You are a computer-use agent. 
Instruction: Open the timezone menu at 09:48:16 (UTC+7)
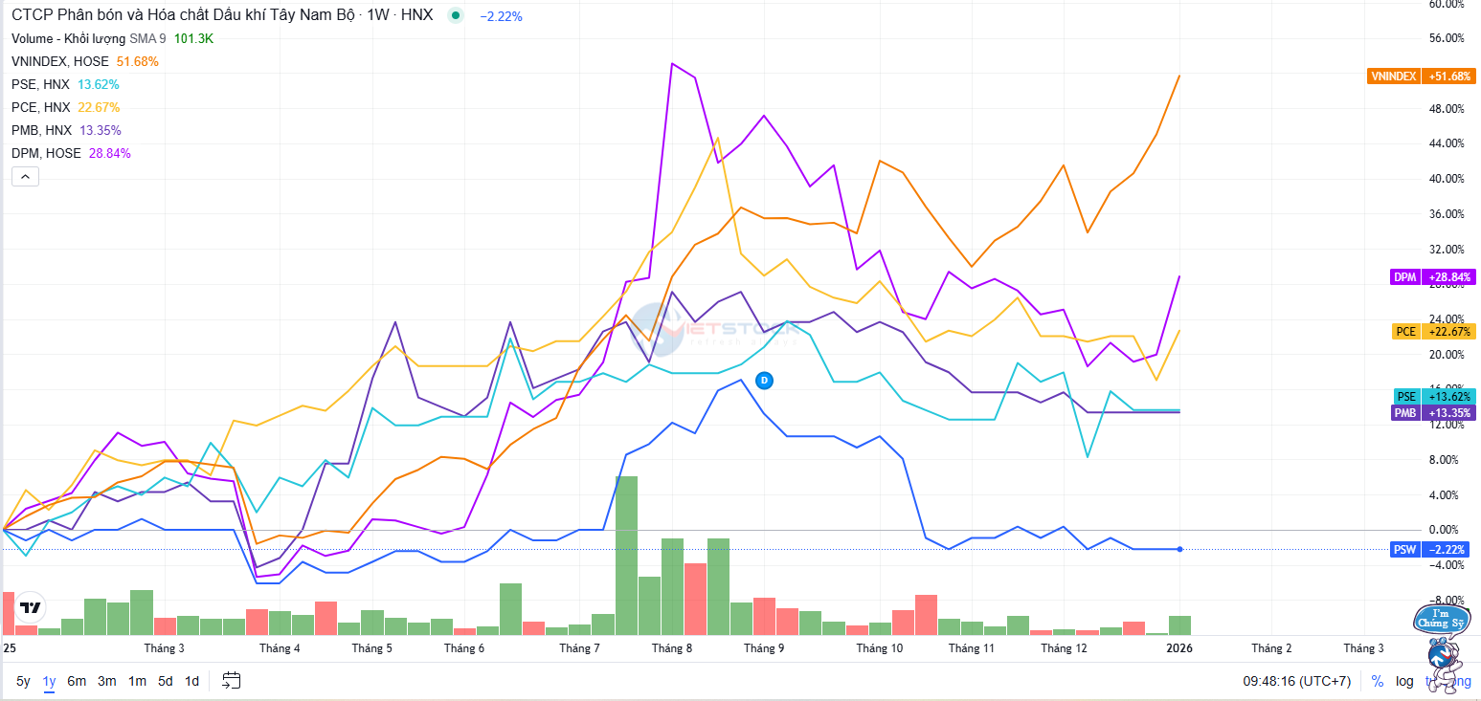click(1296, 681)
